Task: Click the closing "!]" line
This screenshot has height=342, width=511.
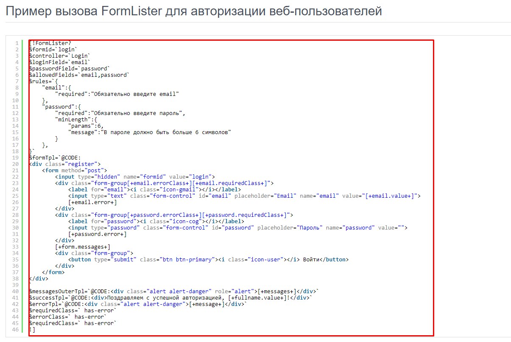Action: pos(32,329)
